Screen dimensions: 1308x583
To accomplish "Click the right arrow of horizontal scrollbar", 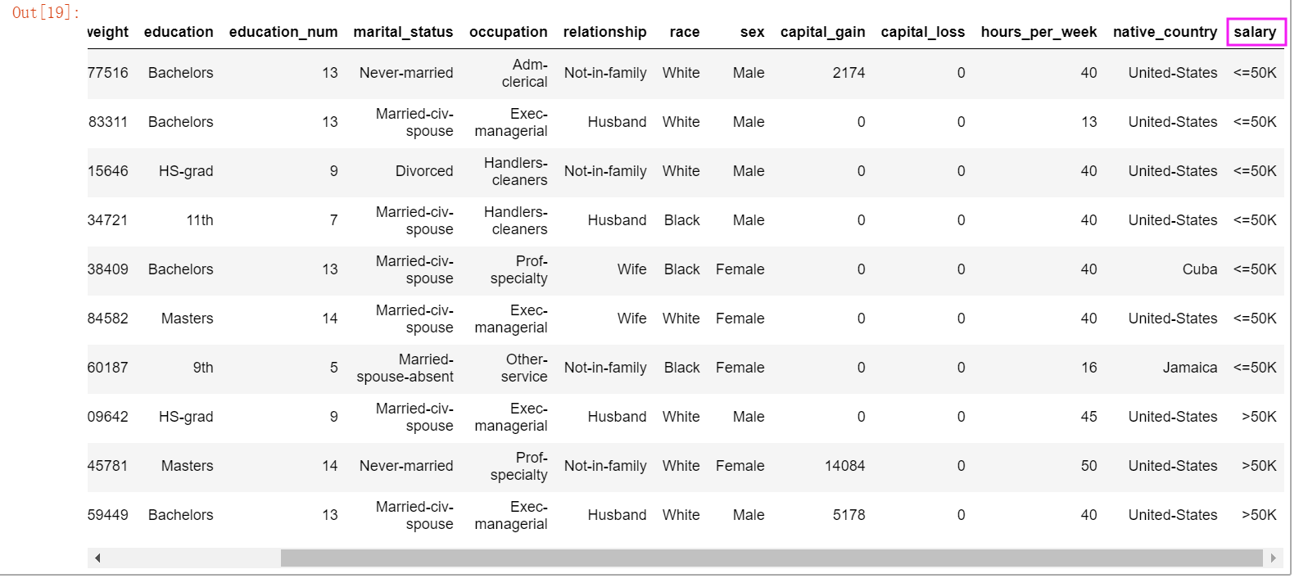I will coord(1273,558).
